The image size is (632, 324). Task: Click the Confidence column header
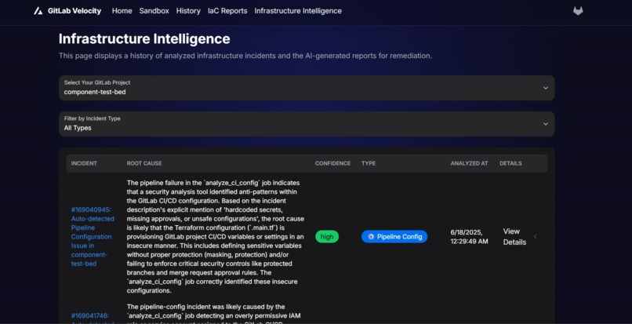[332, 163]
